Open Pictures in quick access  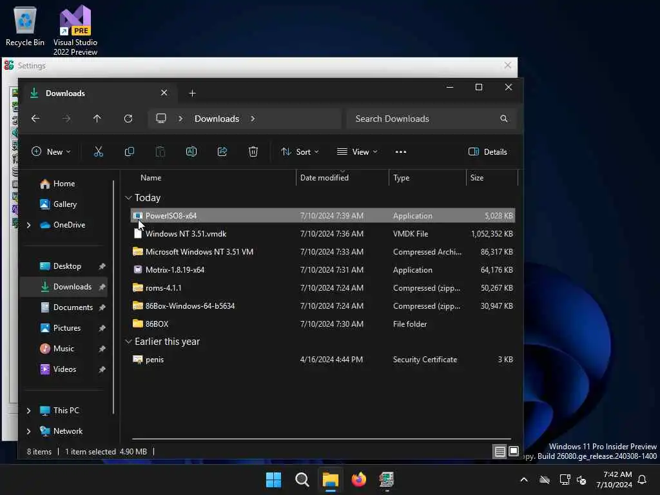[x=67, y=328]
